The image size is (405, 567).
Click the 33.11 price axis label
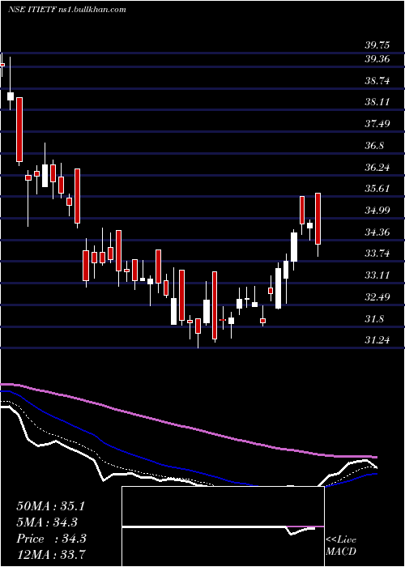tap(377, 275)
